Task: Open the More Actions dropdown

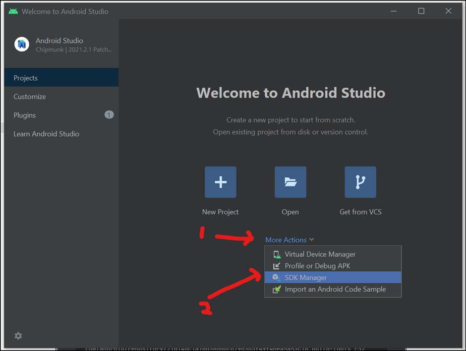Action: pos(286,240)
